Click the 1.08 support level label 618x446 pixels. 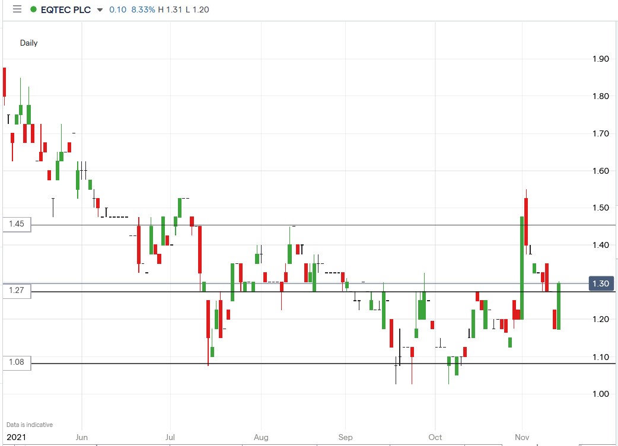18,364
